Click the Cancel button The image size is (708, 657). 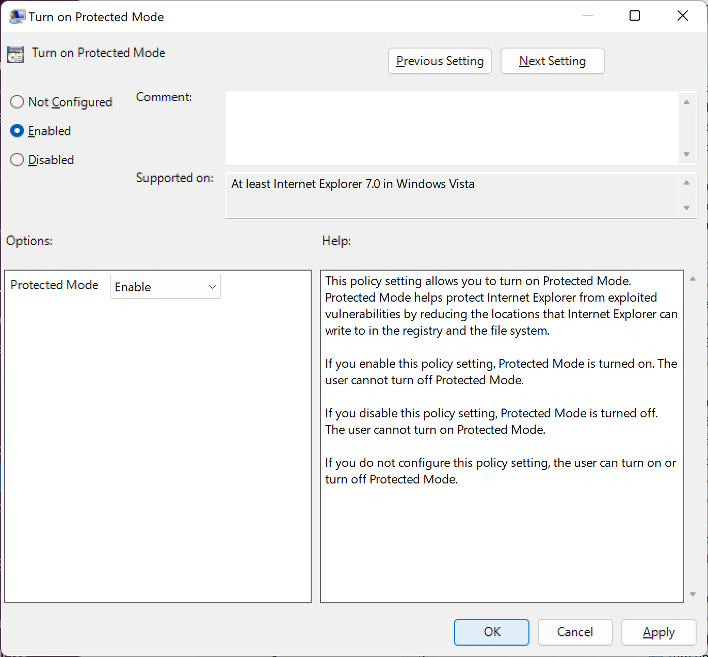point(575,632)
